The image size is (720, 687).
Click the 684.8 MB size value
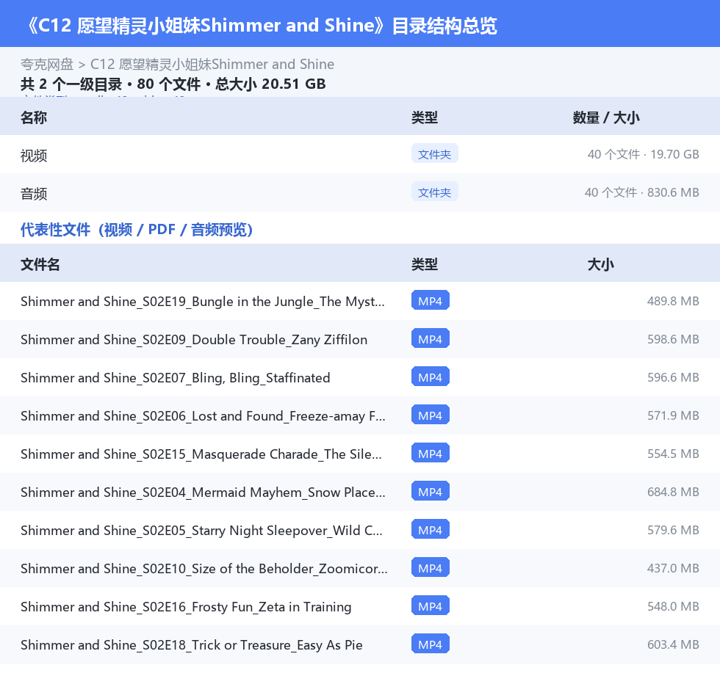tap(673, 491)
